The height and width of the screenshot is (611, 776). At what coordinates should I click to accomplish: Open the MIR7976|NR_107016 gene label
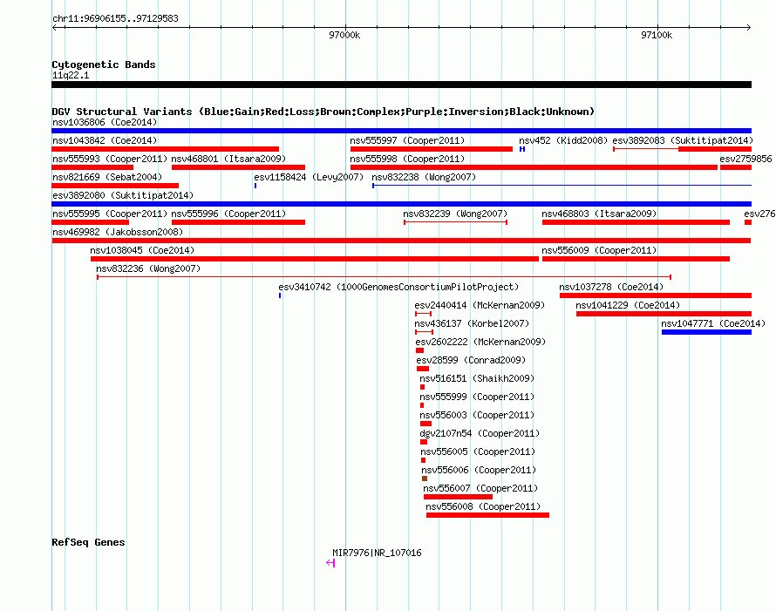pos(378,553)
